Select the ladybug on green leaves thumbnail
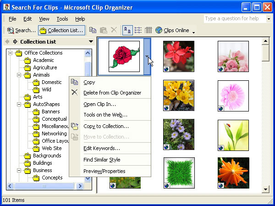275x206 pixels. (233, 135)
